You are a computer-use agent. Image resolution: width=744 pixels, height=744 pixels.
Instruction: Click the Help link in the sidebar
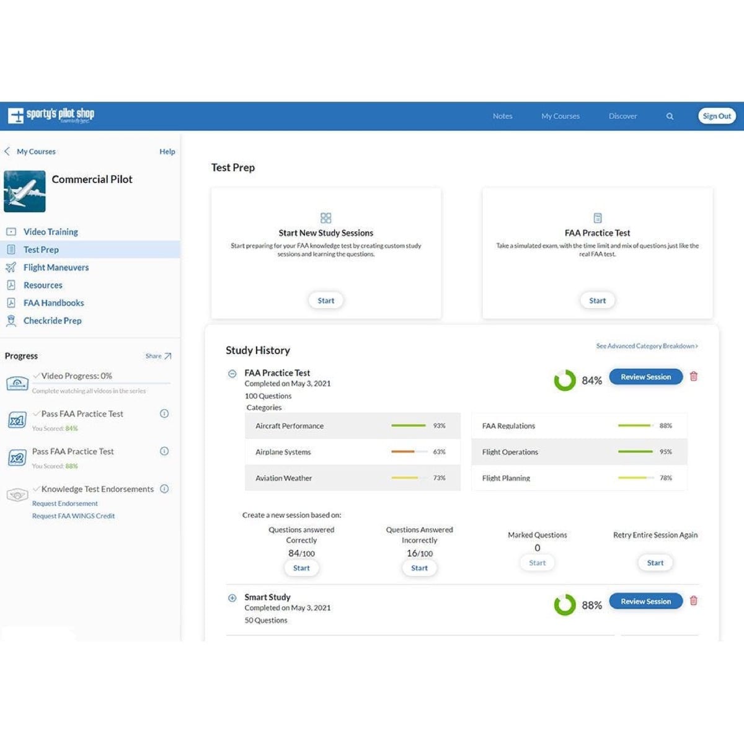167,151
